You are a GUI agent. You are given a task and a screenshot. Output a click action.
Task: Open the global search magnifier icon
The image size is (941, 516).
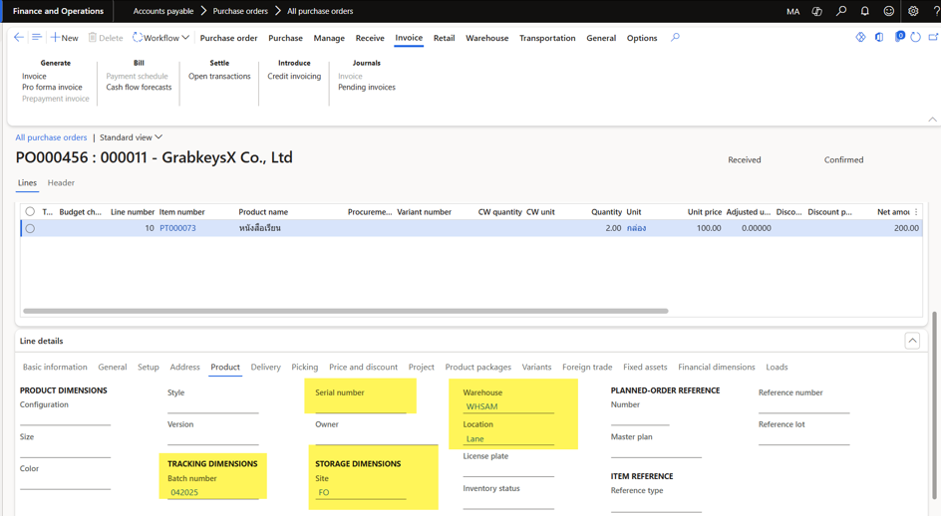tap(841, 11)
